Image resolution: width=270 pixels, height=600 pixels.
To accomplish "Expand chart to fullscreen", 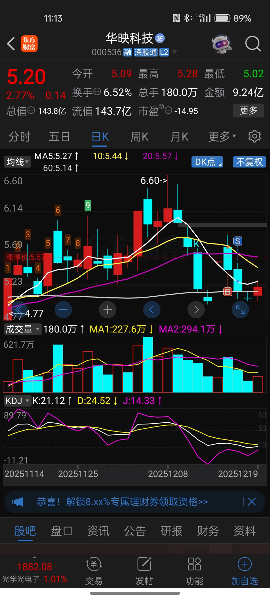I will (x=240, y=309).
